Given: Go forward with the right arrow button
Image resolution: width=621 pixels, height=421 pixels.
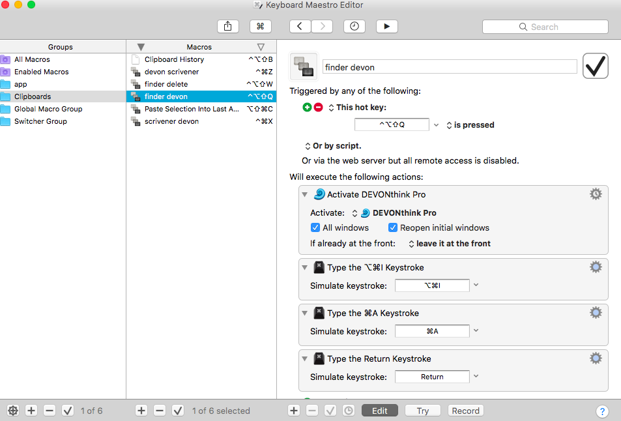Looking at the screenshot, I should 322,27.
